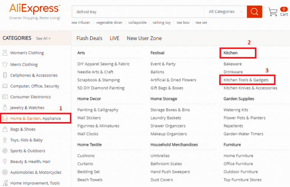Open the All Categories search dropdown
290x187 pixels.
[x=225, y=12]
